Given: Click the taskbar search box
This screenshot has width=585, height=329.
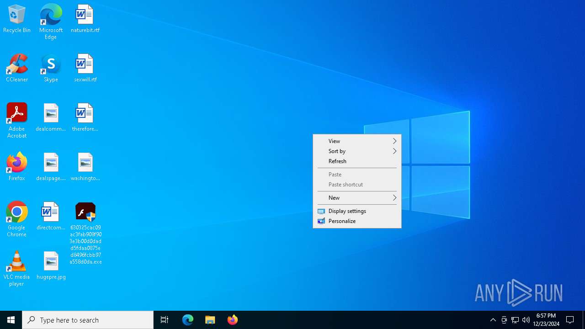Looking at the screenshot, I should click(88, 320).
